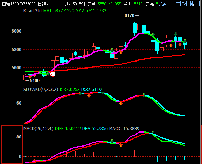Select the MACD(26,12,4) indicator title
The width and height of the screenshot is (202, 164).
tap(39, 128)
